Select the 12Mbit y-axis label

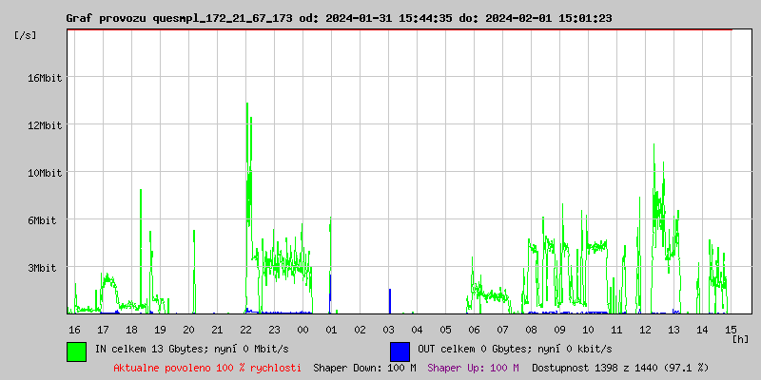click(x=44, y=125)
